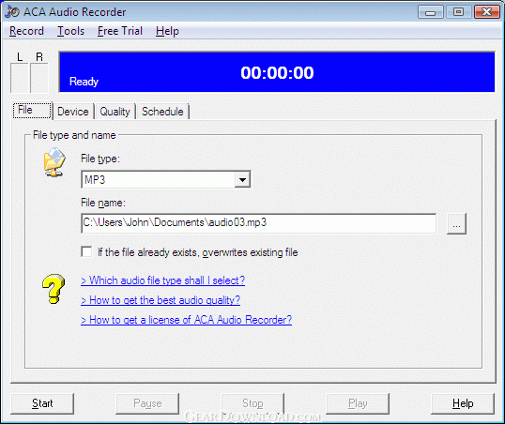Switch to the Quality tab
The image size is (505, 424).
pyautogui.click(x=115, y=112)
